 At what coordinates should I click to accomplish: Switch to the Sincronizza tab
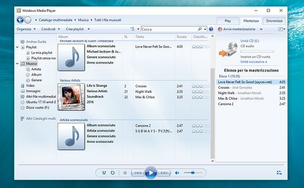tap(274, 21)
